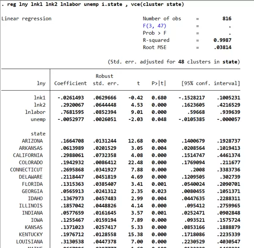Click the R-squared value 0.9987

222,40
